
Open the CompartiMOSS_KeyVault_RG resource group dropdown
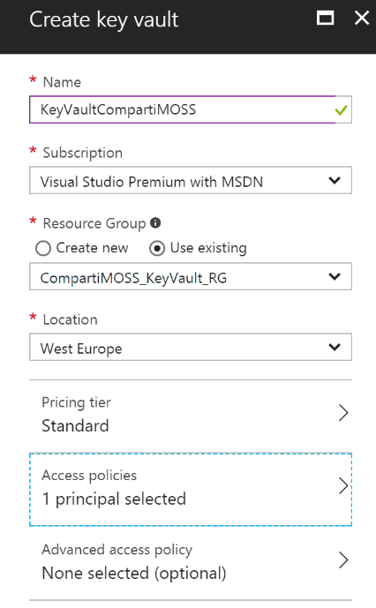pyautogui.click(x=191, y=276)
